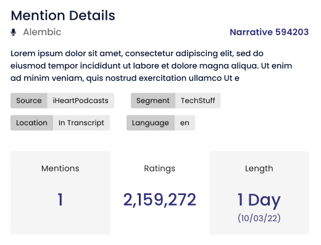Click the Source label tag

click(29, 101)
